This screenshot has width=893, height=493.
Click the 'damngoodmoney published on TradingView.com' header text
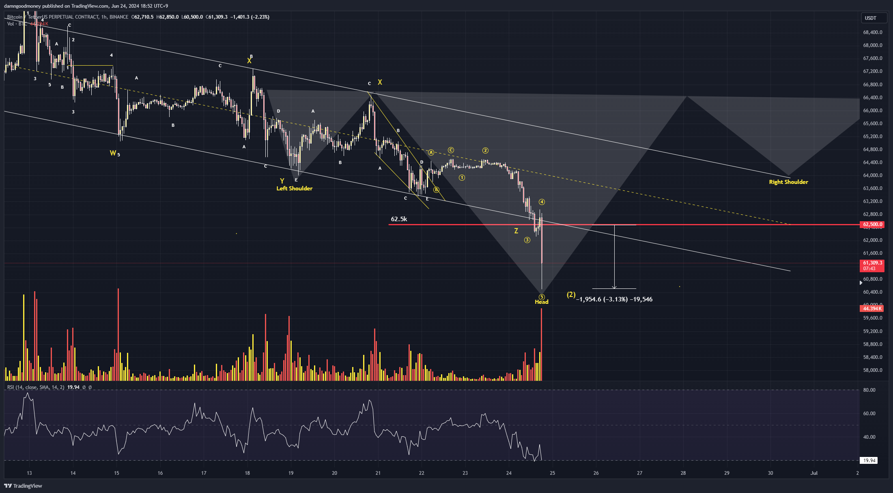pyautogui.click(x=56, y=6)
